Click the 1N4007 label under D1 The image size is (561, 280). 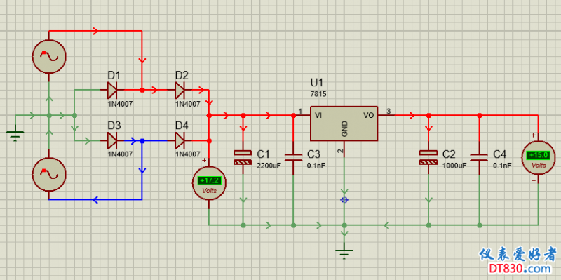120,104
